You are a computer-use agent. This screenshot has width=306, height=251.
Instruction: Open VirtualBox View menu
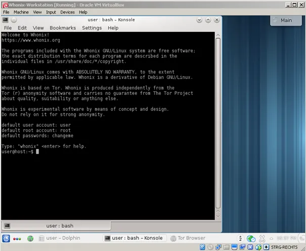37,12
